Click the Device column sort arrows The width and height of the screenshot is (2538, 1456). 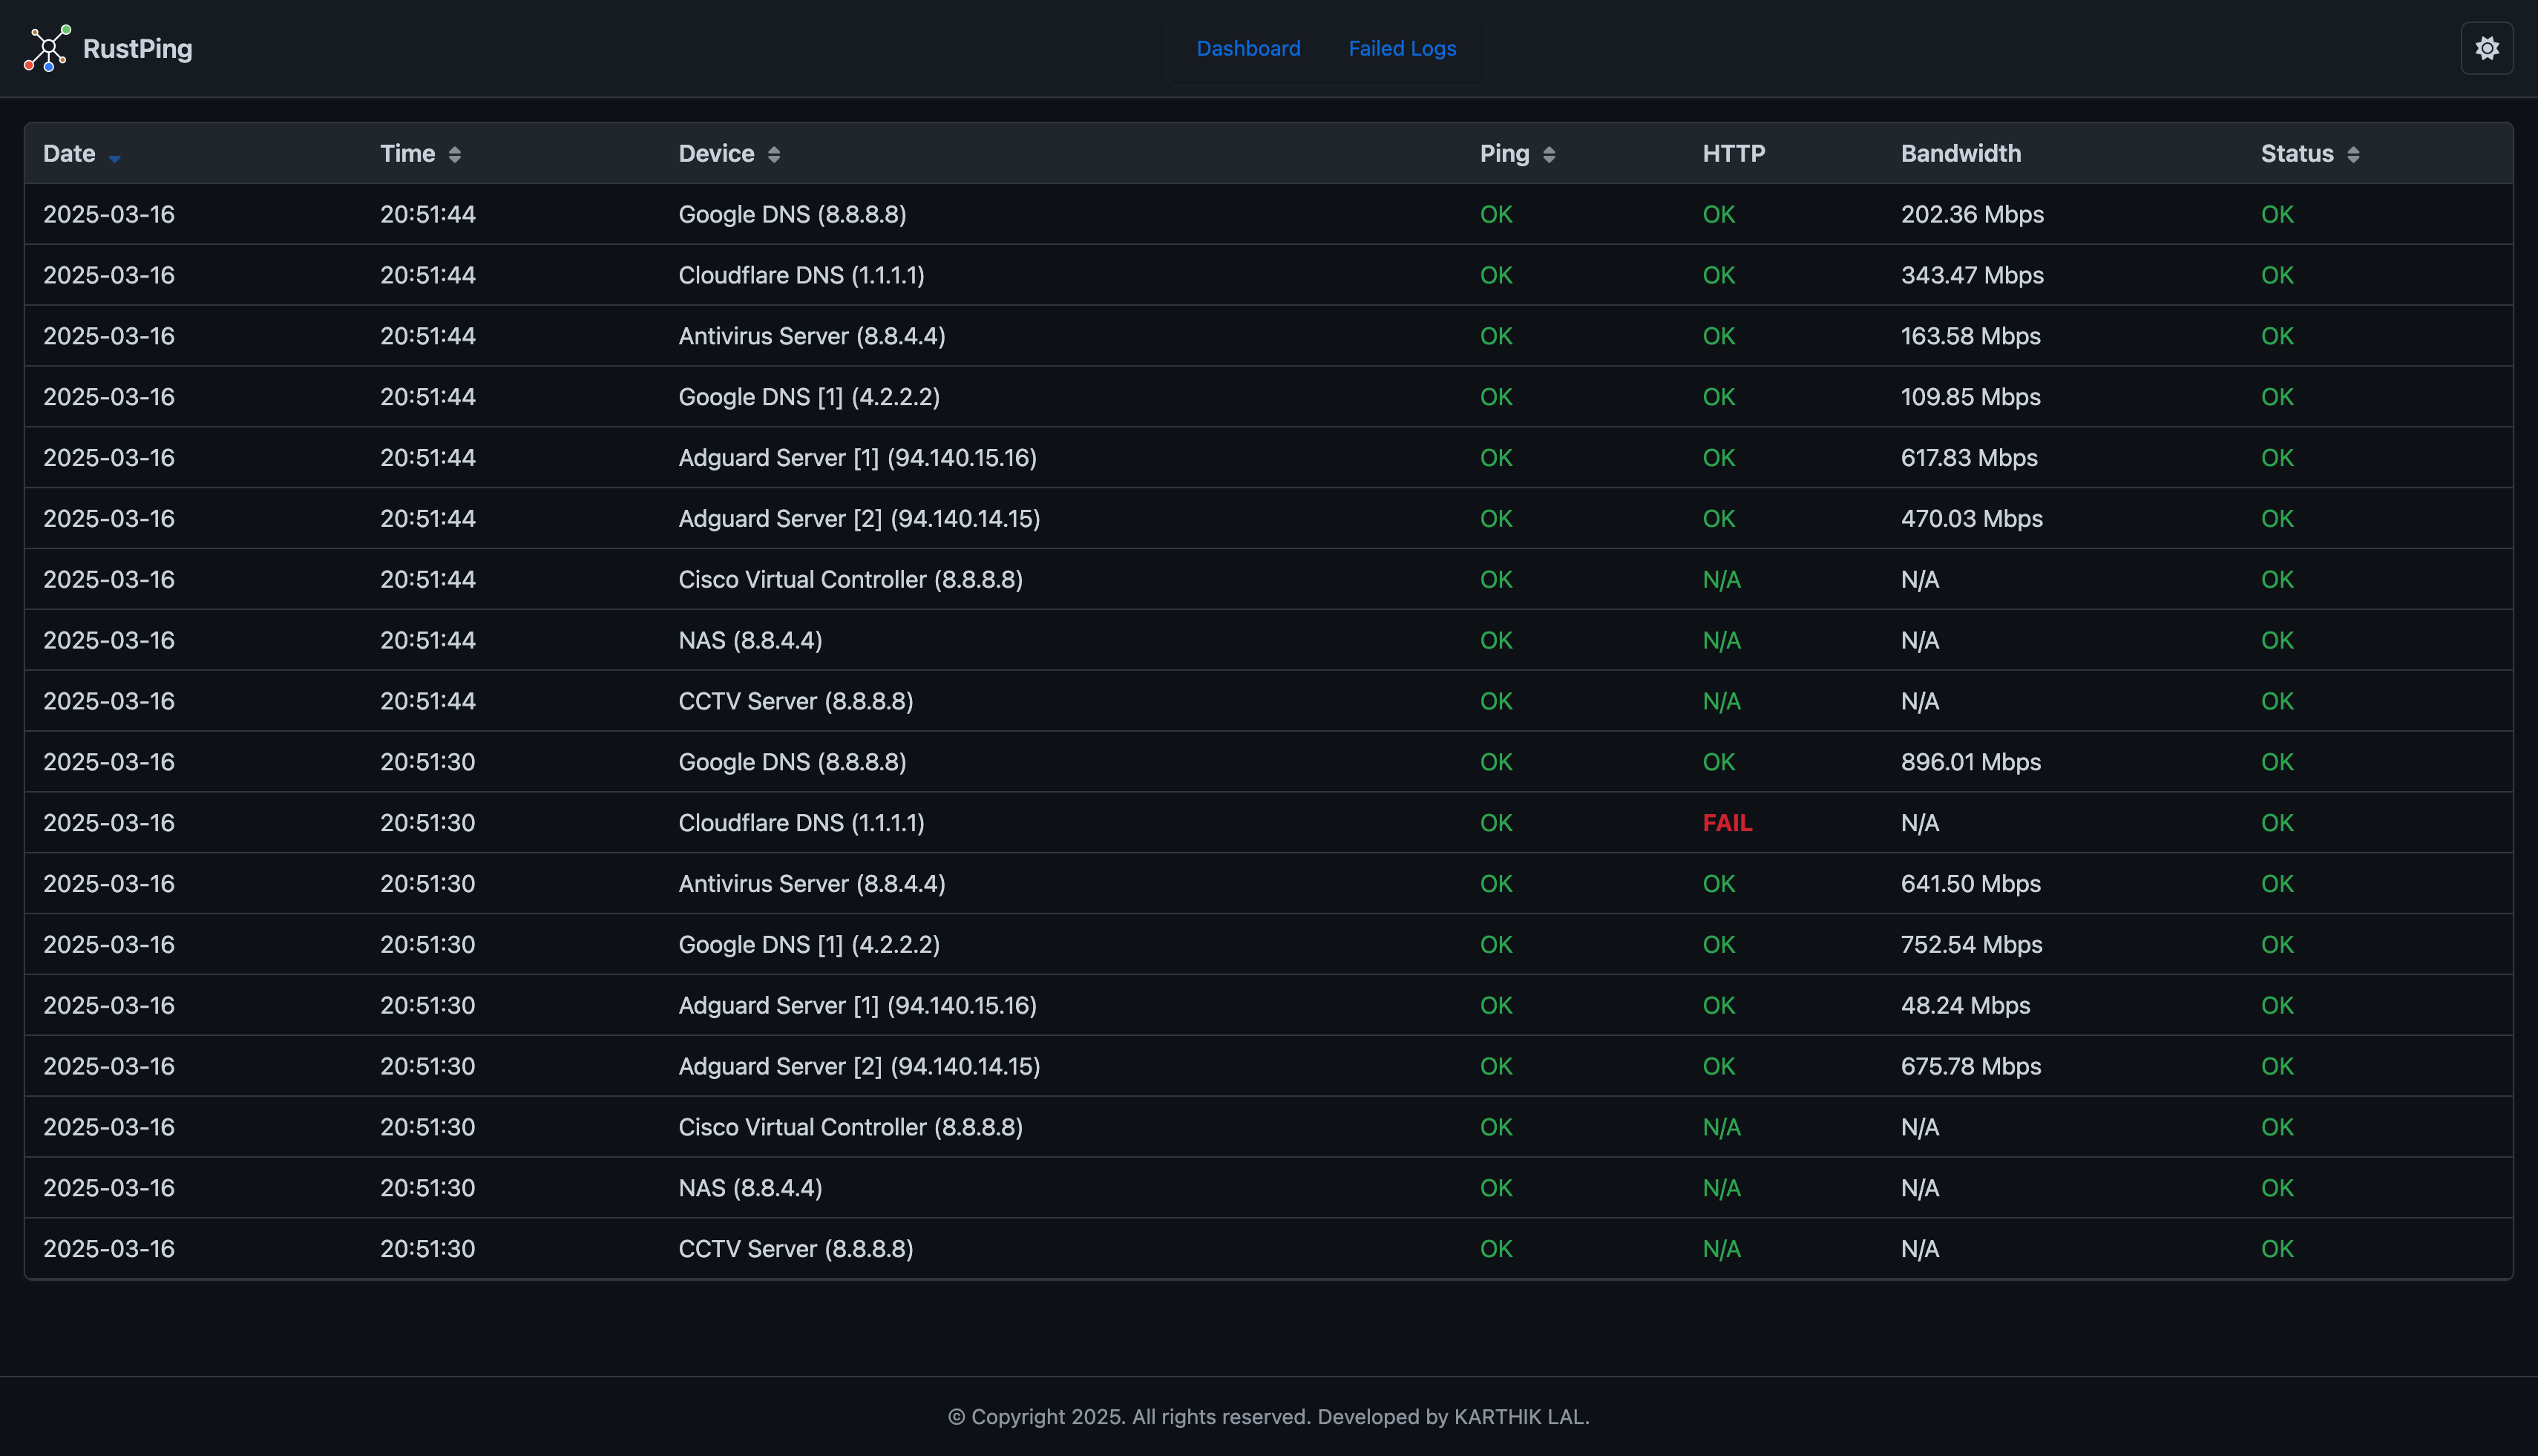click(774, 154)
